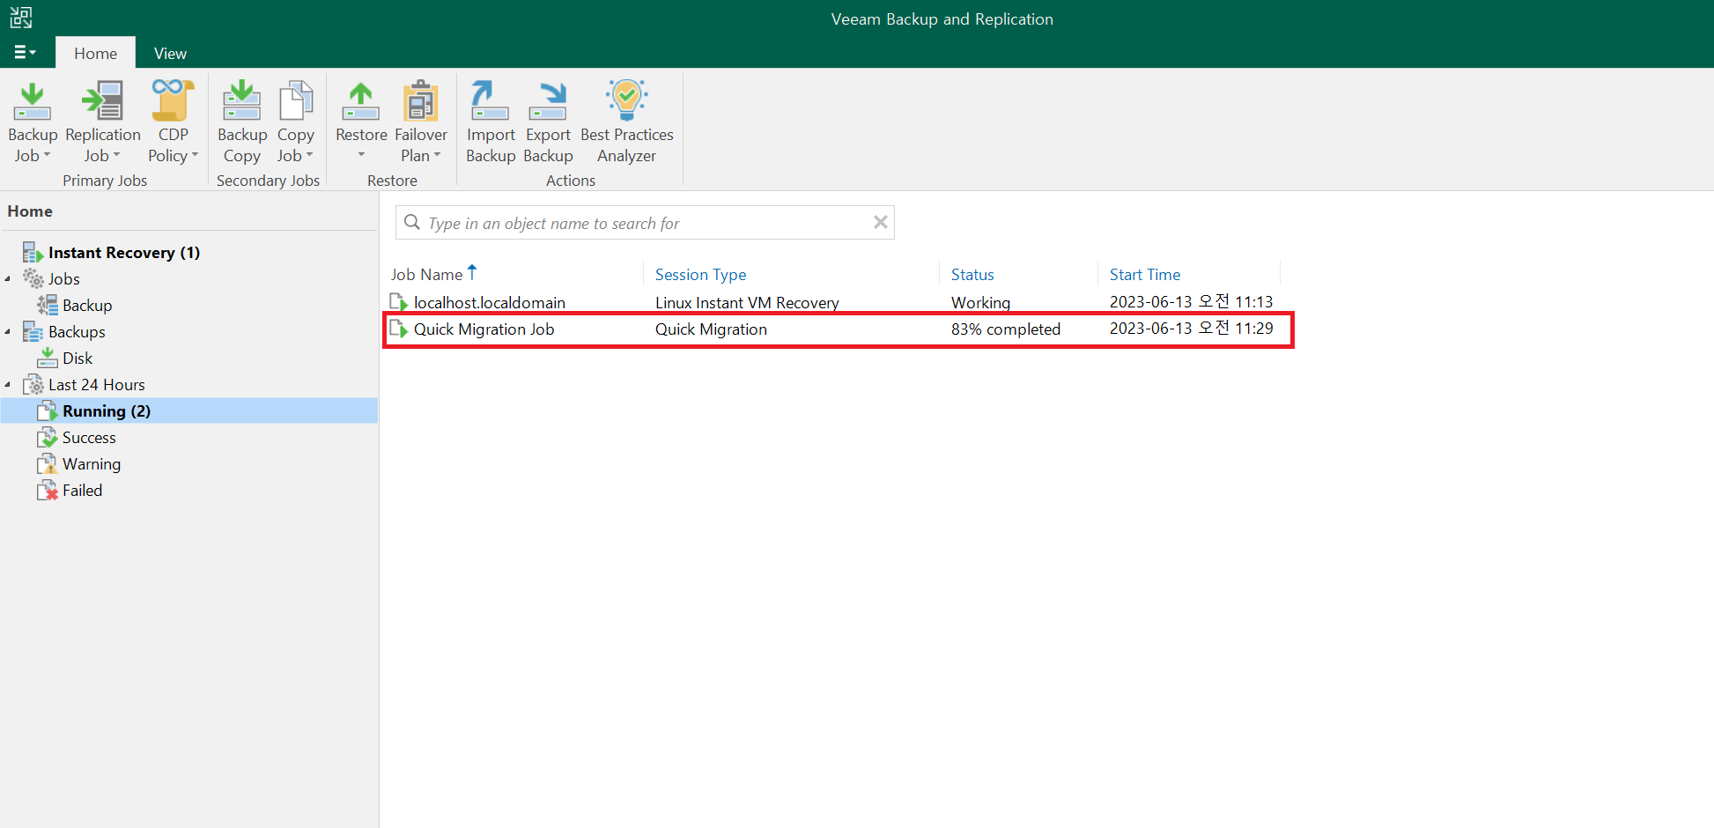This screenshot has height=828, width=1714.
Task: Open the Replication Job ribbon icon
Action: 103,100
